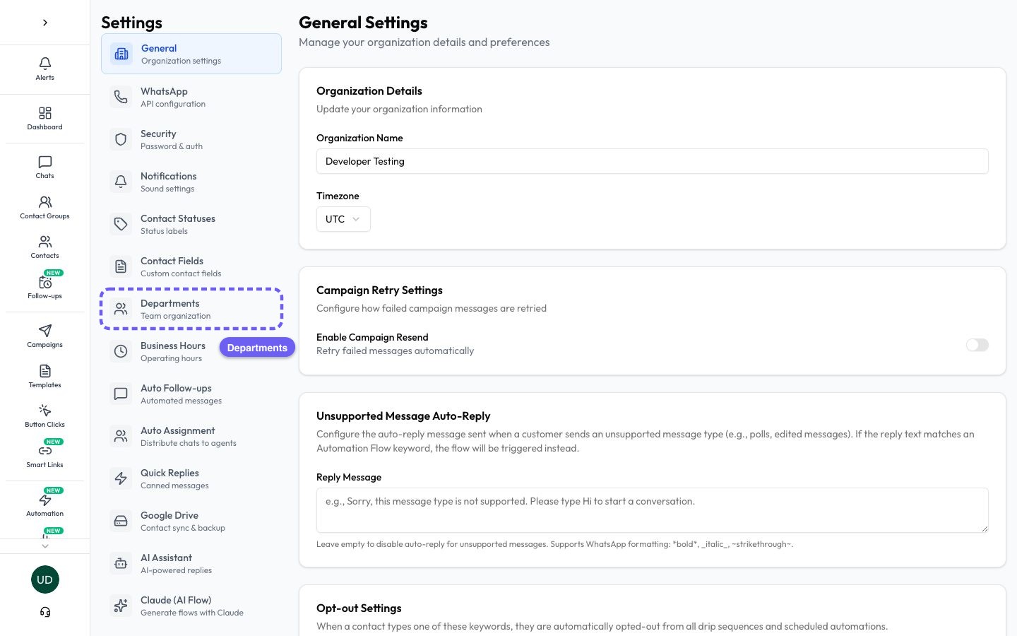The height and width of the screenshot is (636, 1017).
Task: Open Notifications sound settings
Action: click(191, 182)
